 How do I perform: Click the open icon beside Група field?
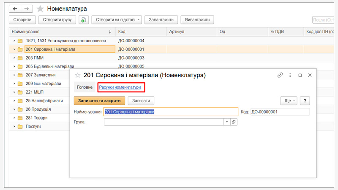click(234, 122)
